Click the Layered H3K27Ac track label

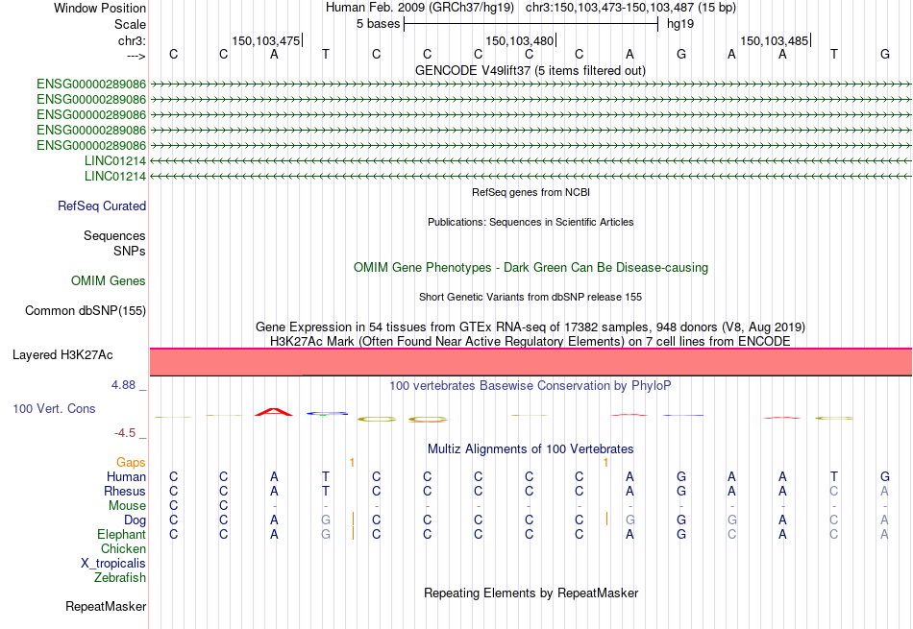(x=62, y=355)
